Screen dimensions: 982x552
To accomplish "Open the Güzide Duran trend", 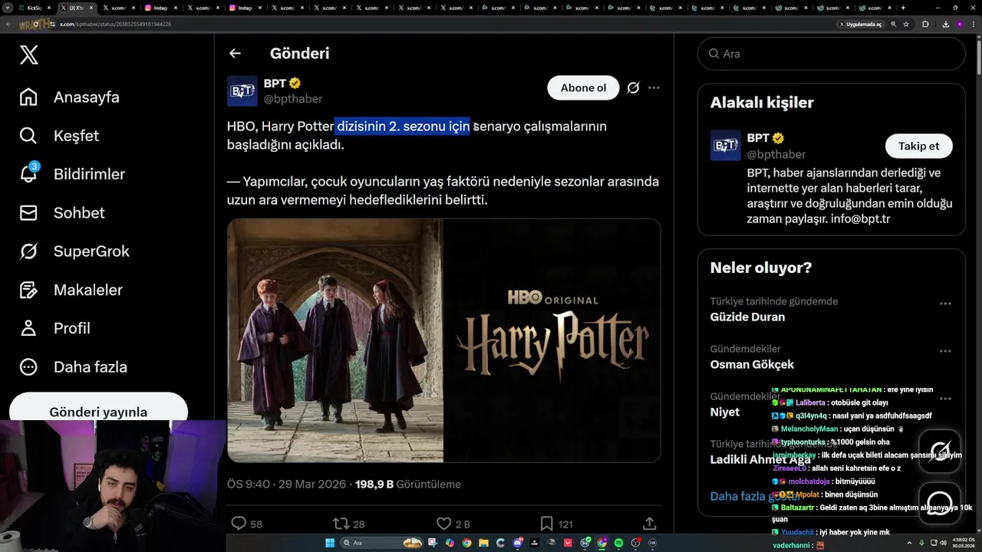I will [x=747, y=317].
